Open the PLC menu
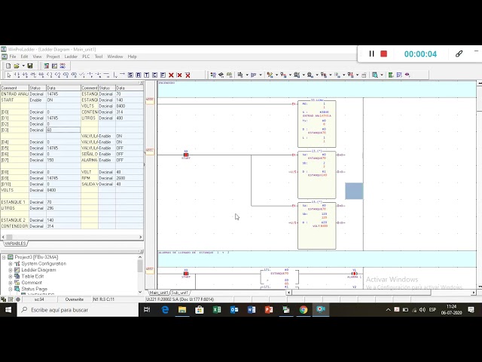This screenshot has height=362, width=482. [x=86, y=57]
